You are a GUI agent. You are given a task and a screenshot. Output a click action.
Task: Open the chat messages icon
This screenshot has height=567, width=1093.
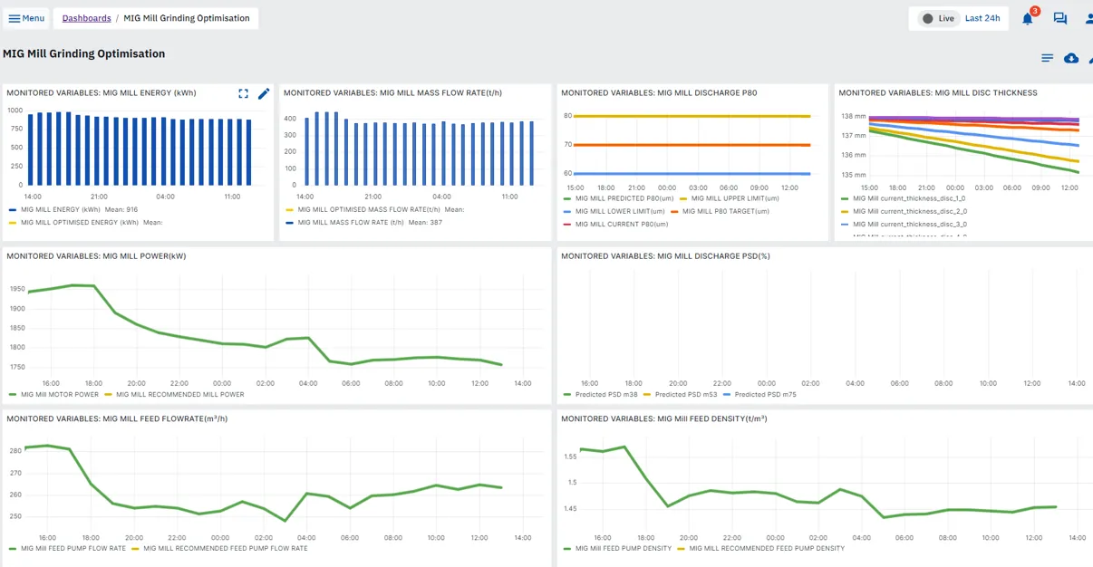coord(1060,18)
